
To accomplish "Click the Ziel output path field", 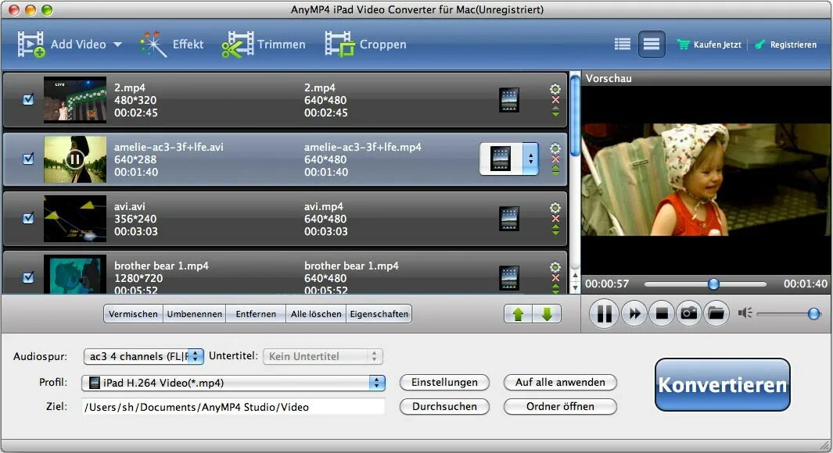I will (x=233, y=407).
